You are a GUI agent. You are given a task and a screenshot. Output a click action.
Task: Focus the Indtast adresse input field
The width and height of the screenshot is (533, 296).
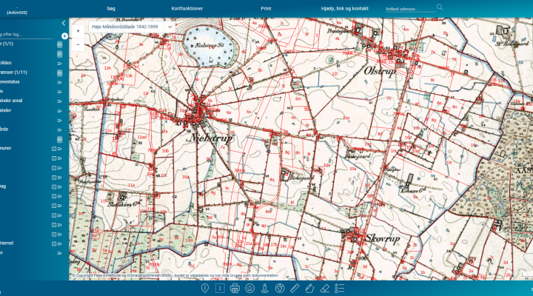point(410,9)
